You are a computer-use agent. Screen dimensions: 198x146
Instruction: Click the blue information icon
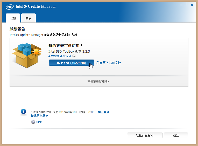(24, 112)
